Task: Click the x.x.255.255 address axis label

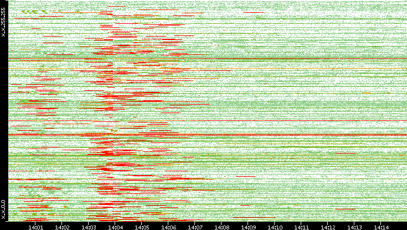Action: pyautogui.click(x=3, y=22)
